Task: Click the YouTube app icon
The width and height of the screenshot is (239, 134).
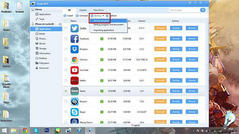Action: 74,70
